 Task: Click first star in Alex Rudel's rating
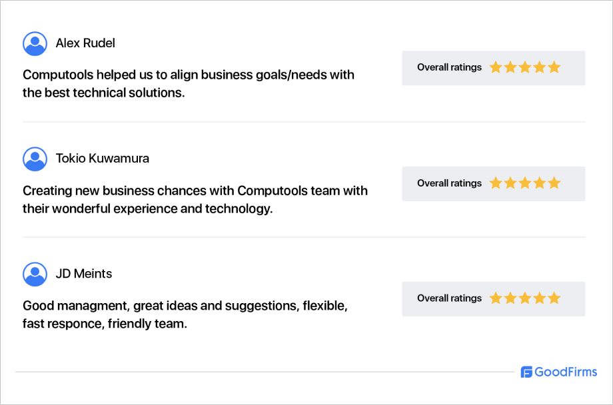coord(496,67)
